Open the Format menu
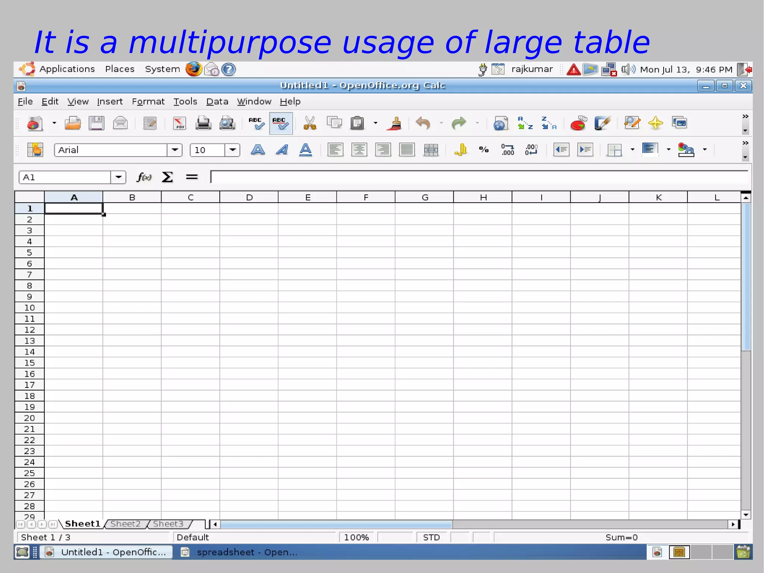Screen dimensions: 764x573 [148, 102]
